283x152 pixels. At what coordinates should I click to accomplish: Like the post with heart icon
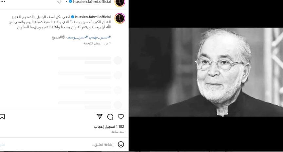click(x=121, y=117)
